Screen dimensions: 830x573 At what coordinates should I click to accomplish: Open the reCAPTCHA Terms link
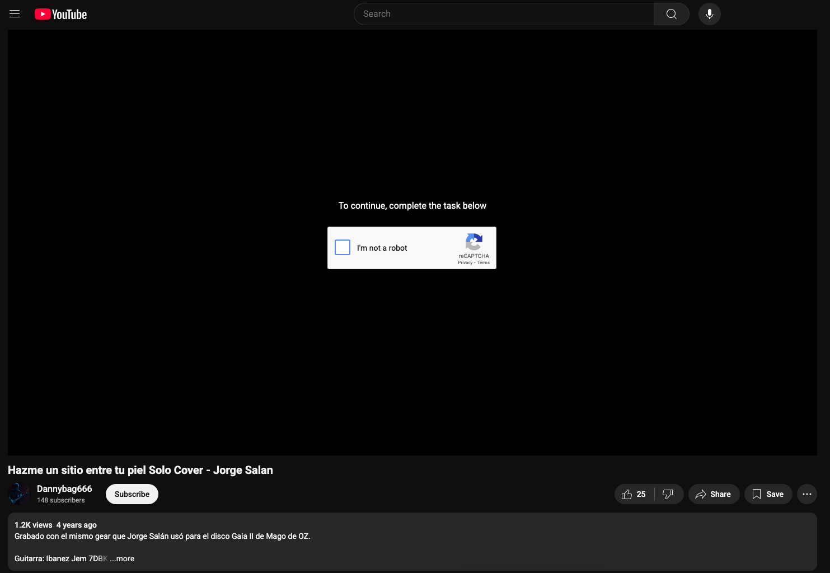(x=484, y=262)
